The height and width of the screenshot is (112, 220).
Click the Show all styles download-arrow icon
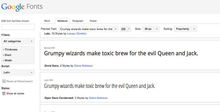point(4,94)
